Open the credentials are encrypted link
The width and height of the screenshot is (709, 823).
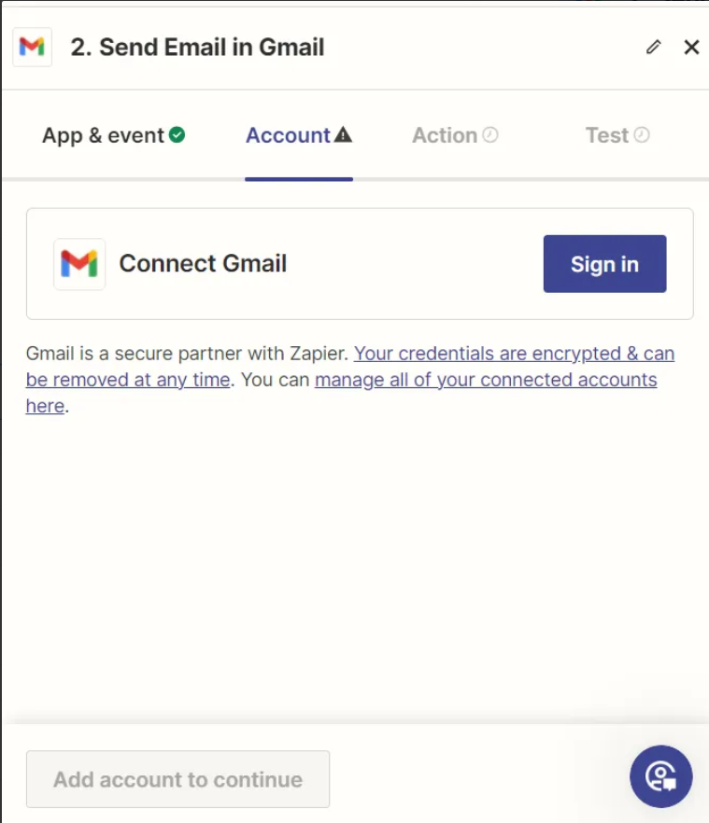pos(350,367)
